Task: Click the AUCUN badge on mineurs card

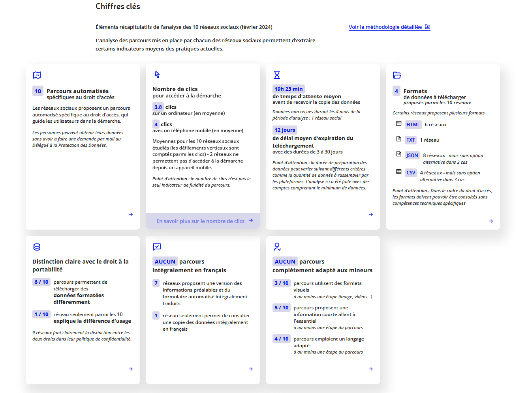Action: point(285,262)
